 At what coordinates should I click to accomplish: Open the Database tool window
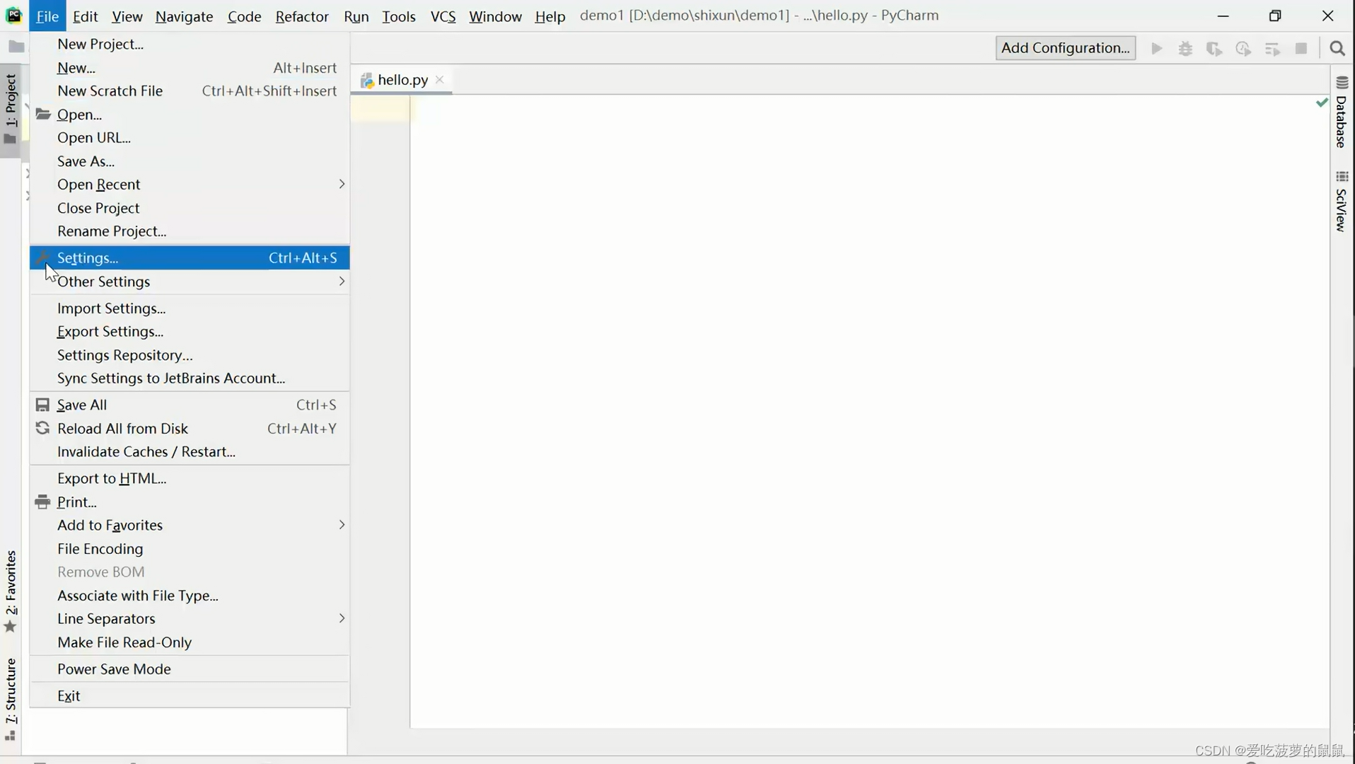pos(1341,112)
